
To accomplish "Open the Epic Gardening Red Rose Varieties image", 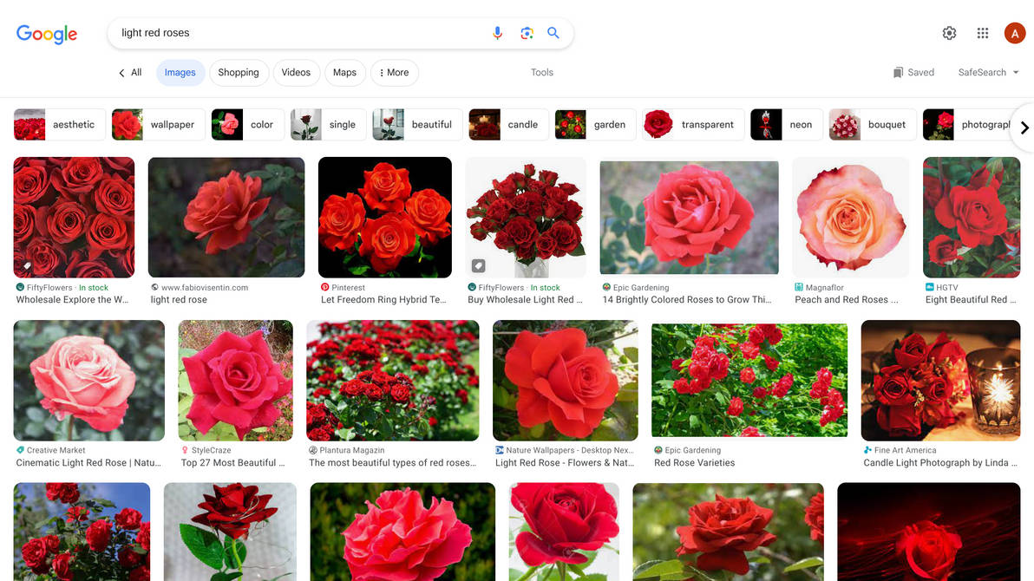I will click(749, 381).
